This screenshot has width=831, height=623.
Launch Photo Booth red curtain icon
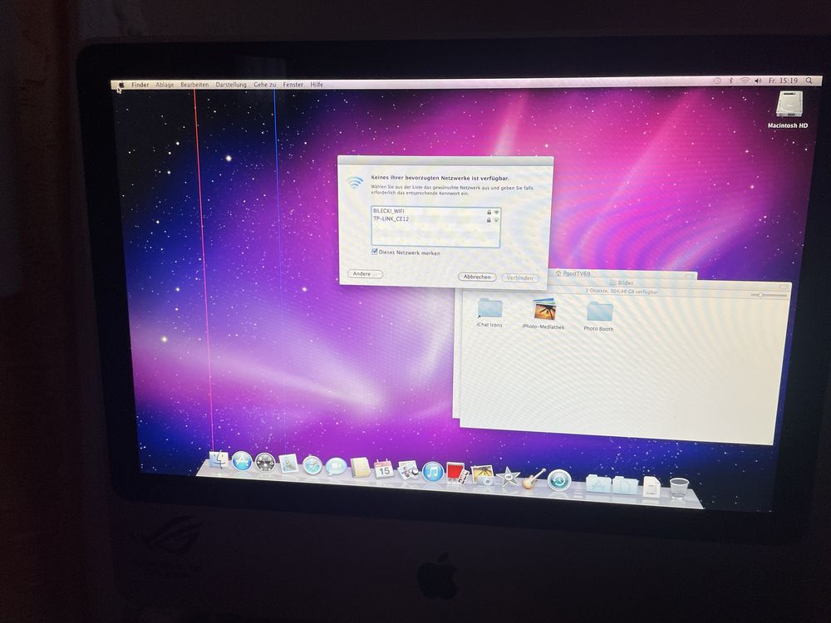[x=457, y=473]
